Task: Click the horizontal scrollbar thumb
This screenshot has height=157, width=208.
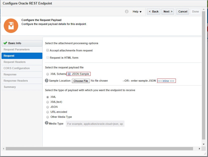Action: (99, 149)
